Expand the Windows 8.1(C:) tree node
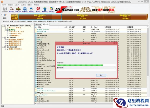Screen dimensions: 150x108 click(x=7, y=32)
